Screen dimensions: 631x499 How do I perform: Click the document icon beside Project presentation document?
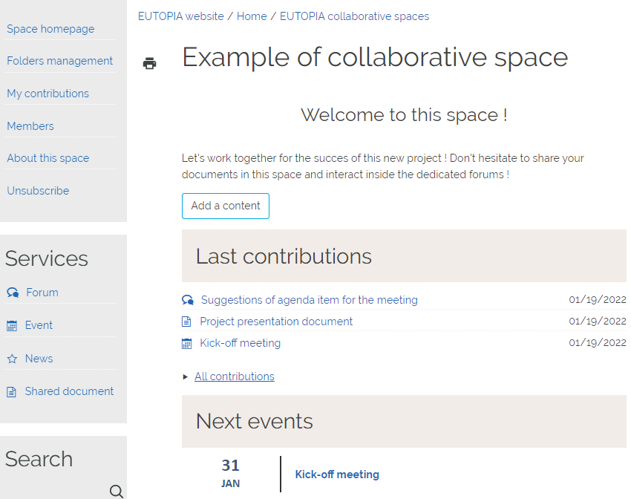pos(187,322)
